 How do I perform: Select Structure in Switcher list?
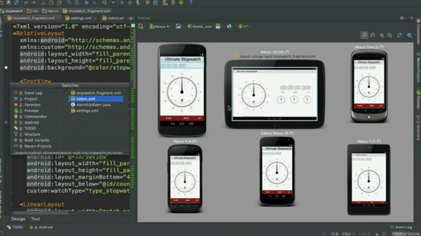tap(30, 134)
